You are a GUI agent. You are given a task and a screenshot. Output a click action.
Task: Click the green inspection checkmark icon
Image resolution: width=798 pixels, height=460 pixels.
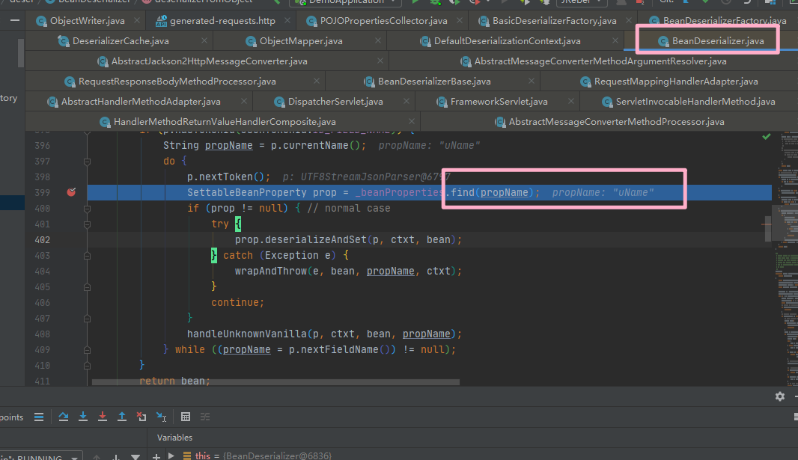tap(767, 137)
